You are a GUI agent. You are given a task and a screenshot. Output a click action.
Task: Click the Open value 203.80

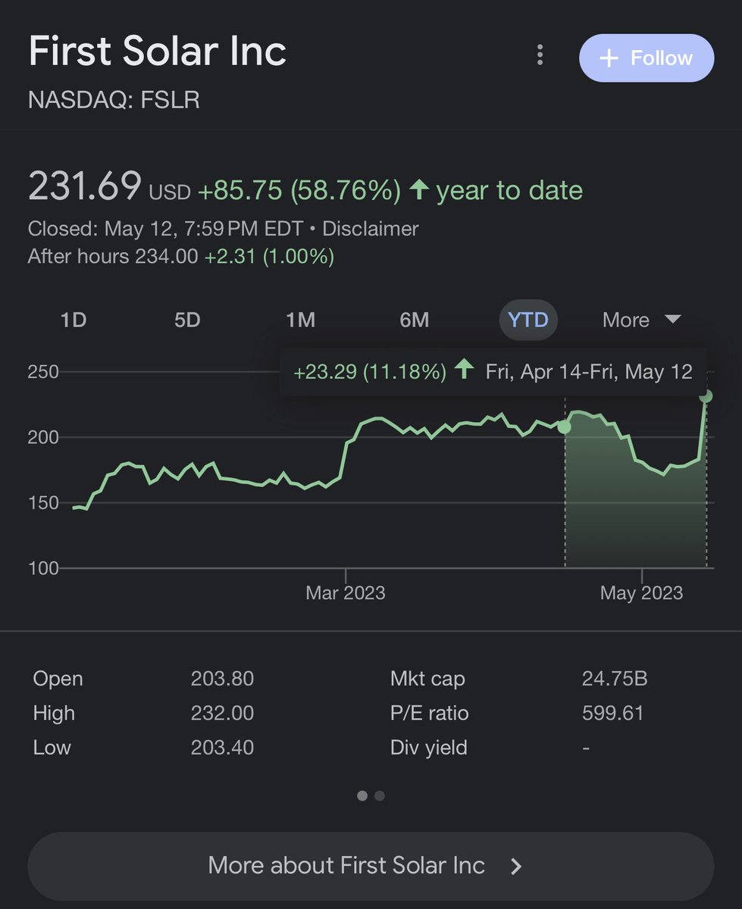pos(222,679)
